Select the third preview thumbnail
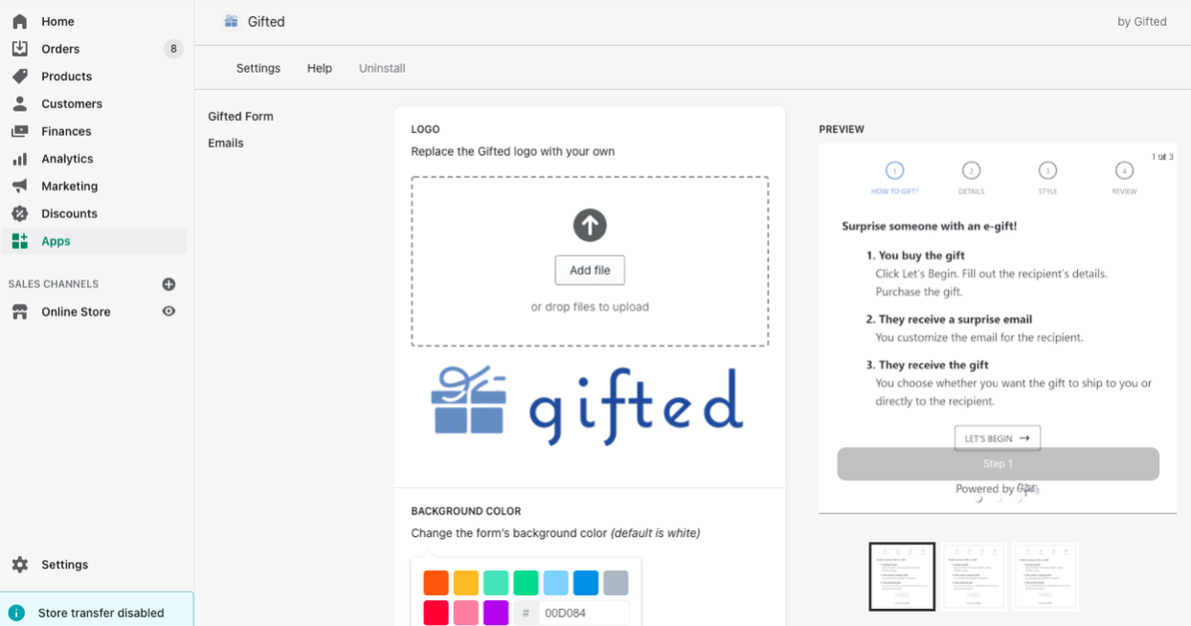This screenshot has width=1191, height=626. pyautogui.click(x=1045, y=576)
